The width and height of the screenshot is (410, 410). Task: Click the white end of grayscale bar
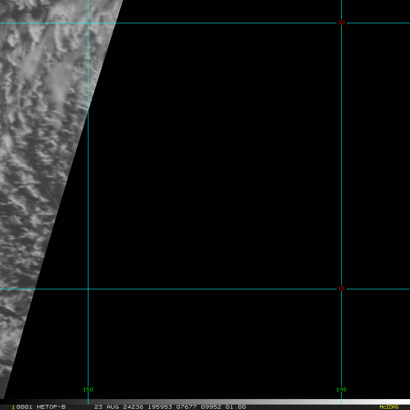(403, 402)
